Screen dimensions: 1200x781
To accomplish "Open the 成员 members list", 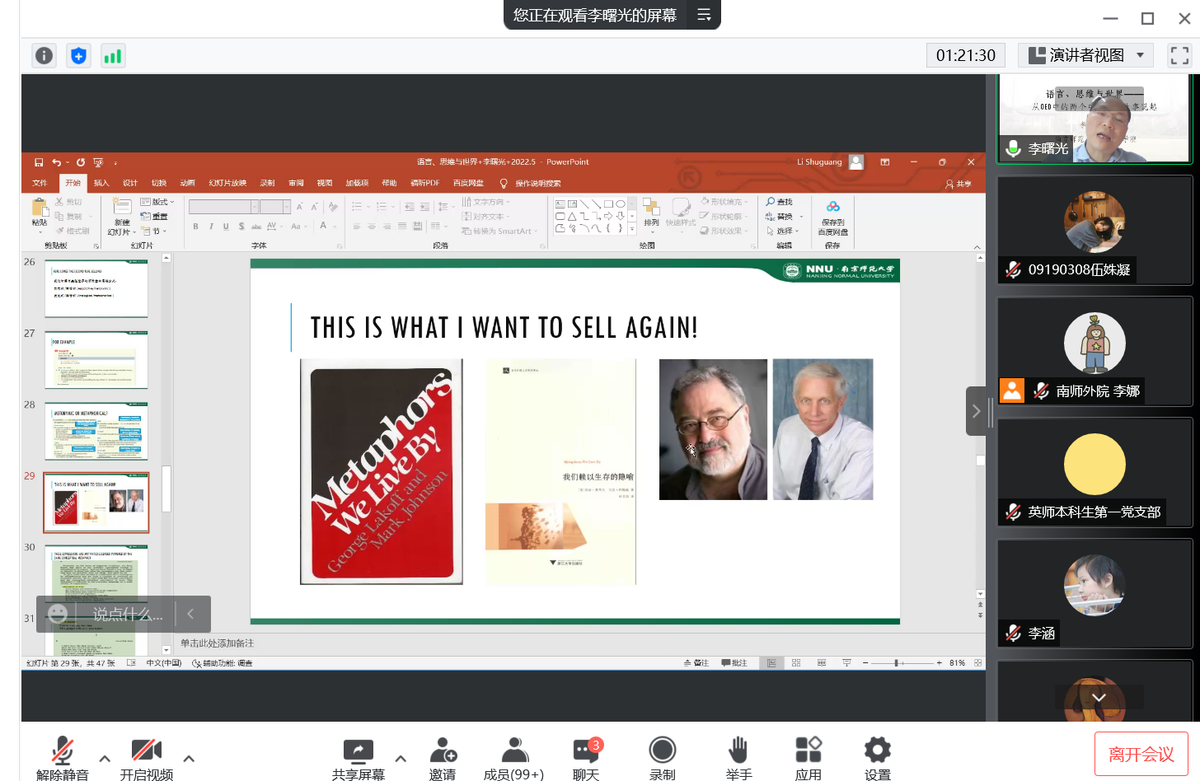I will 513,757.
